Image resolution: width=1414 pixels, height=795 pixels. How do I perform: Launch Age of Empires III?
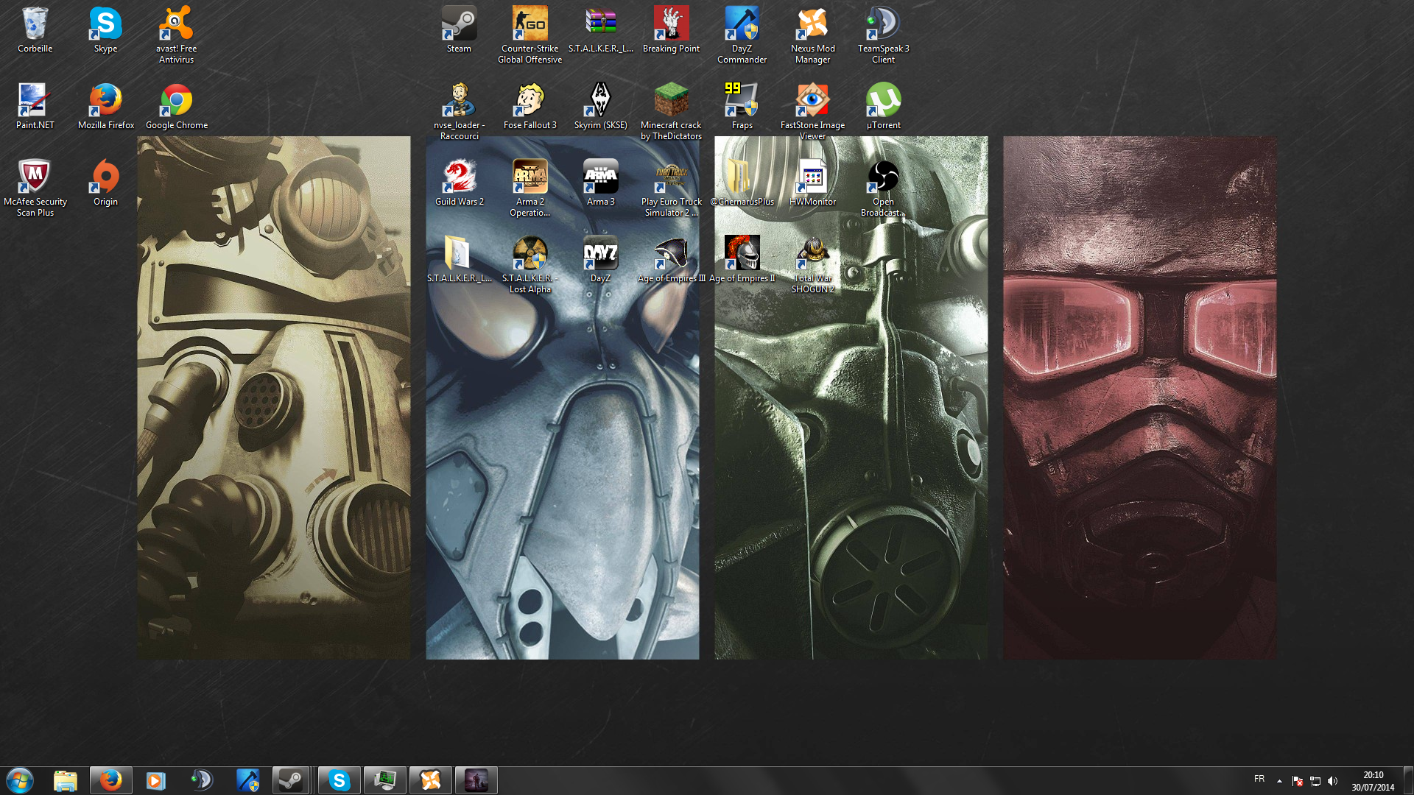671,260
